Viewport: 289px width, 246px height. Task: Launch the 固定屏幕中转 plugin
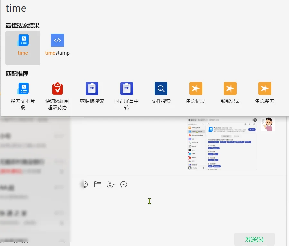[126, 92]
